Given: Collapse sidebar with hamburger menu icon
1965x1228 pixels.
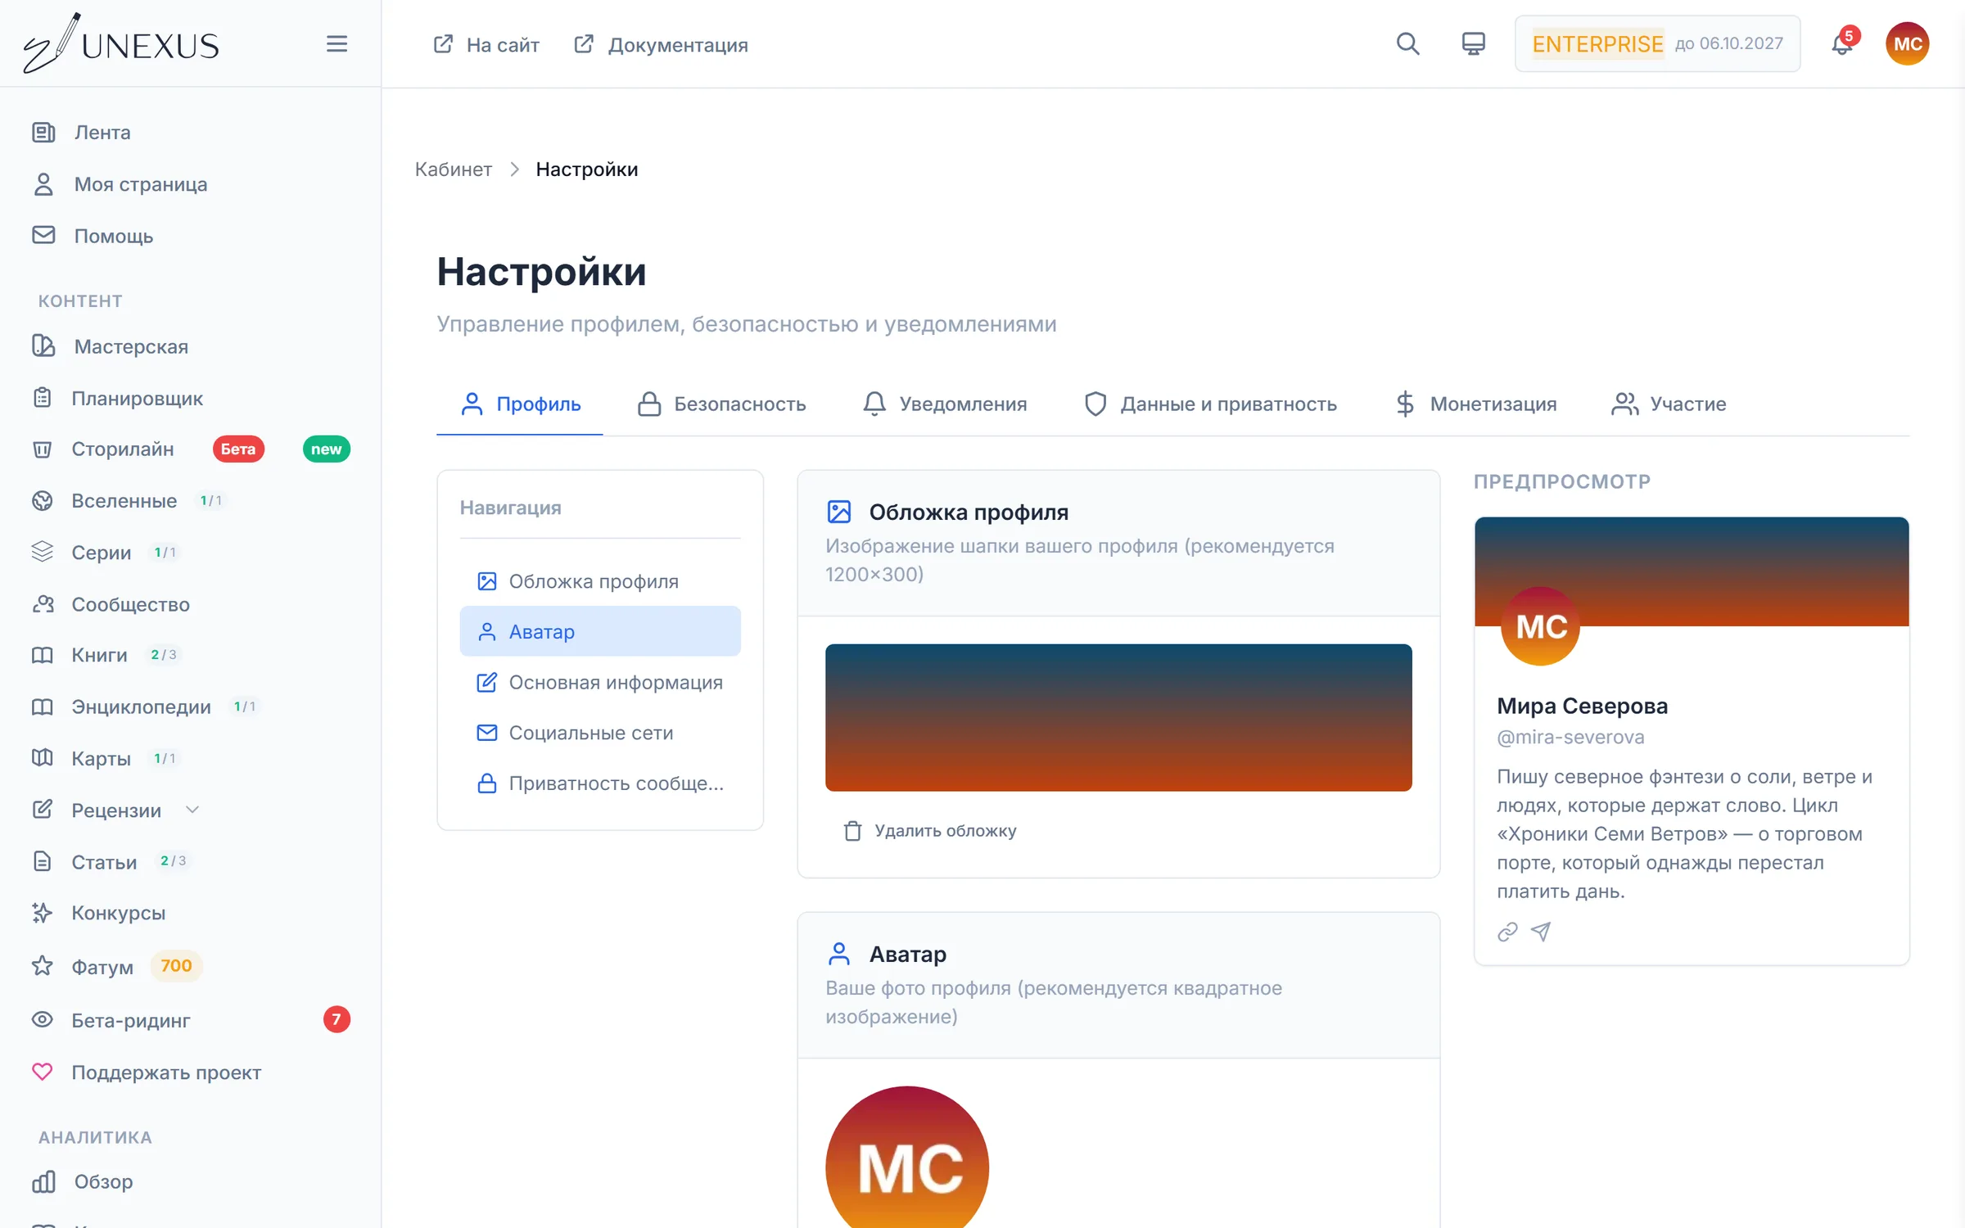Looking at the screenshot, I should point(337,43).
